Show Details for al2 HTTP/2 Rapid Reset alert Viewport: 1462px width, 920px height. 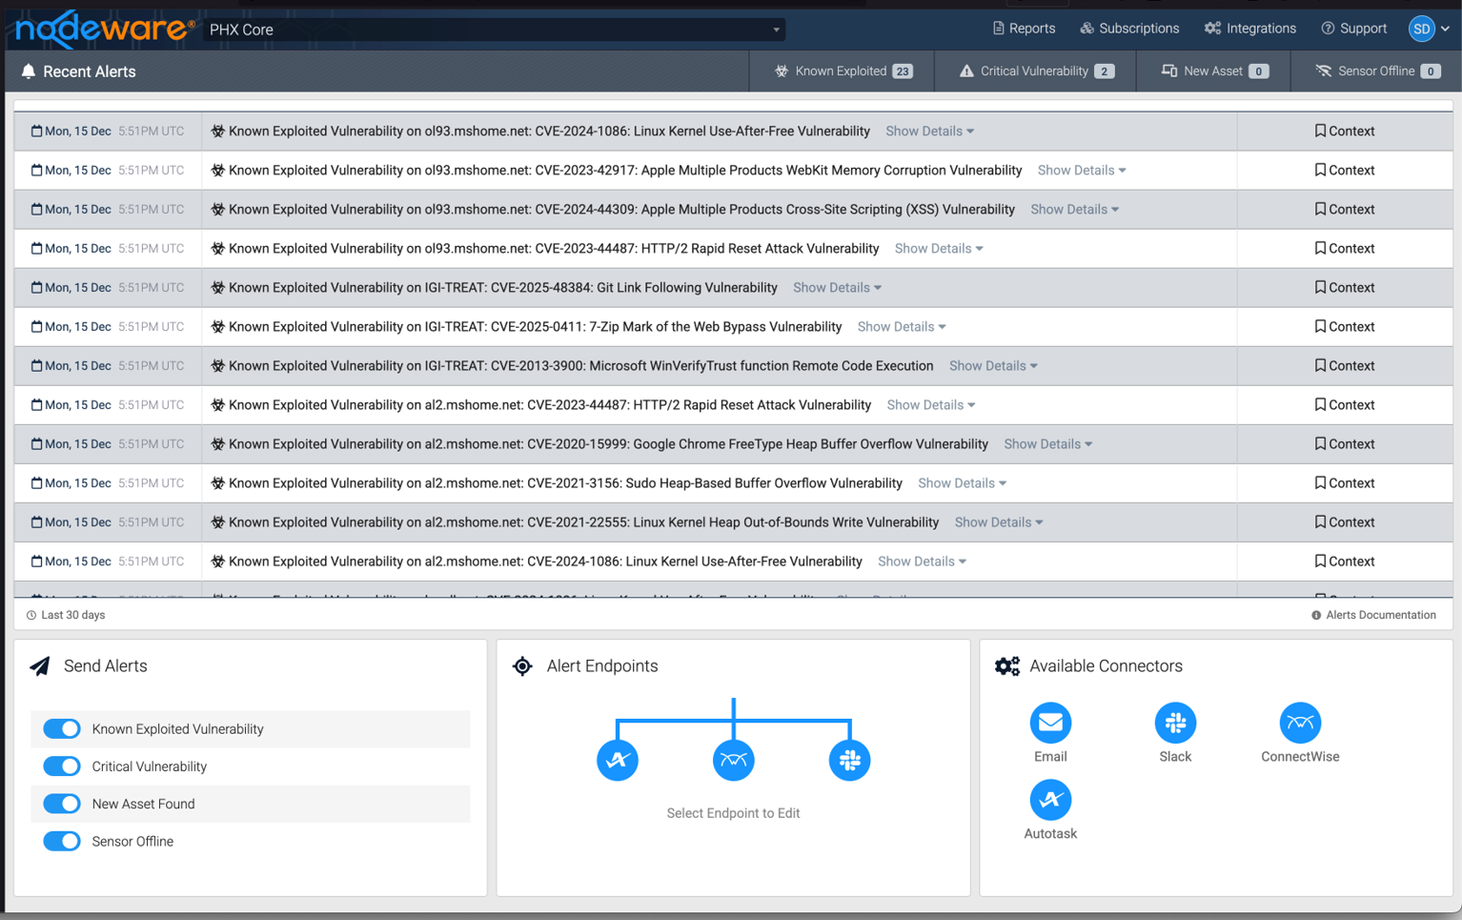coord(931,404)
